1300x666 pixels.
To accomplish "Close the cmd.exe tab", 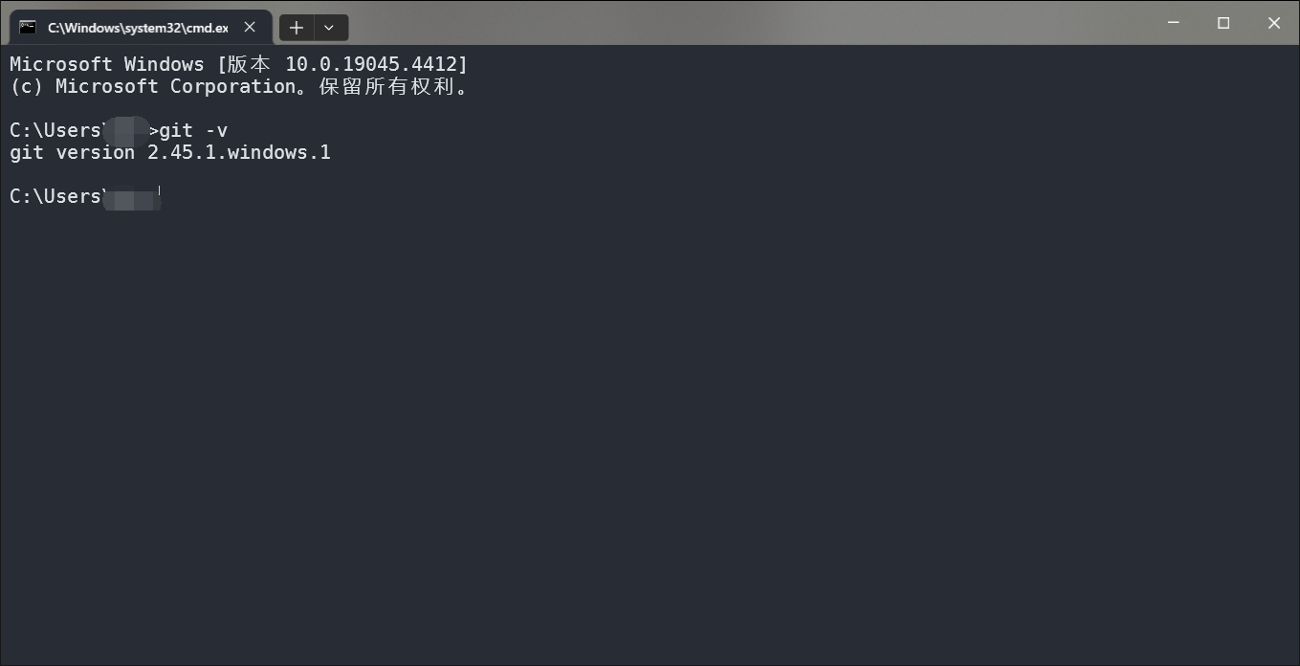I will click(x=250, y=28).
